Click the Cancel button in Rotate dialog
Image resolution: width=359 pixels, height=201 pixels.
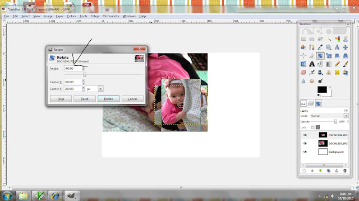(132, 99)
